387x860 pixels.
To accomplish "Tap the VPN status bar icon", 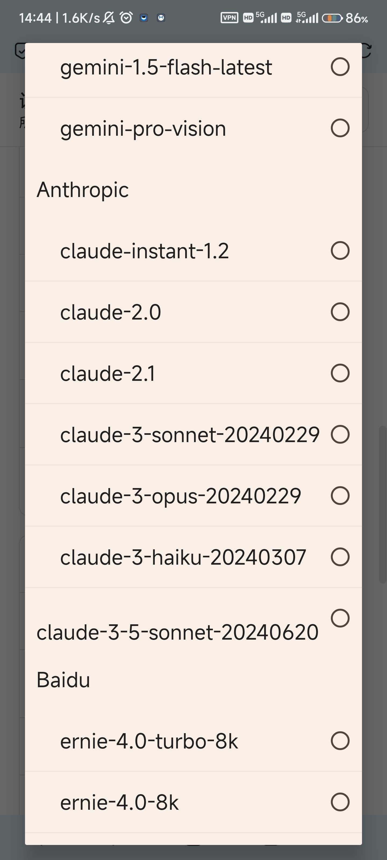I will (230, 18).
